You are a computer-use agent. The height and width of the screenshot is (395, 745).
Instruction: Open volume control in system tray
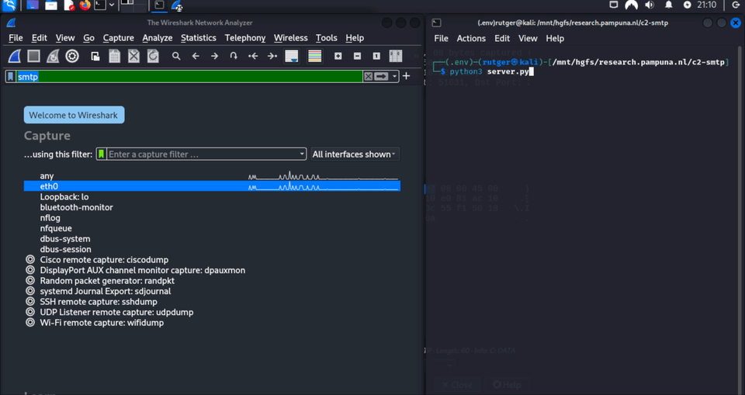(x=650, y=5)
